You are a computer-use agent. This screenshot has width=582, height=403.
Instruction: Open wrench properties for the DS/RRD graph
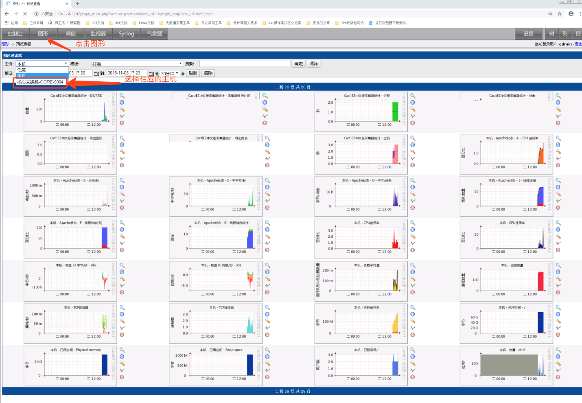coord(122,109)
